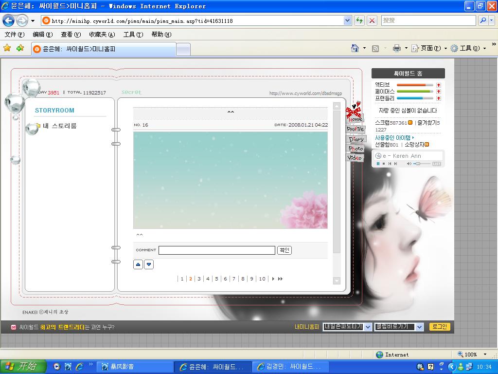
Task: Open recent pages dropdown beside Forward button
Action: pyautogui.click(x=33, y=21)
